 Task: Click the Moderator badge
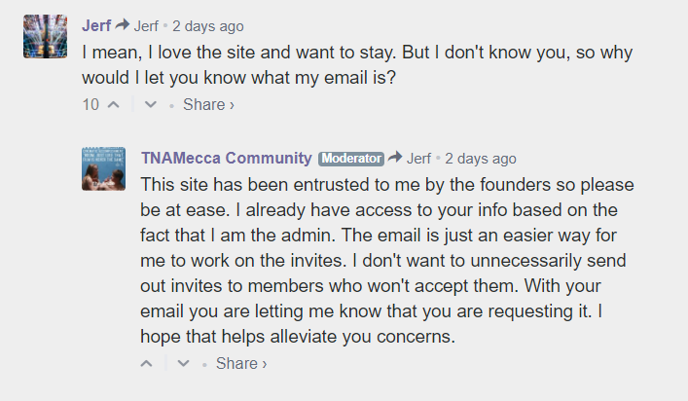[x=351, y=159]
